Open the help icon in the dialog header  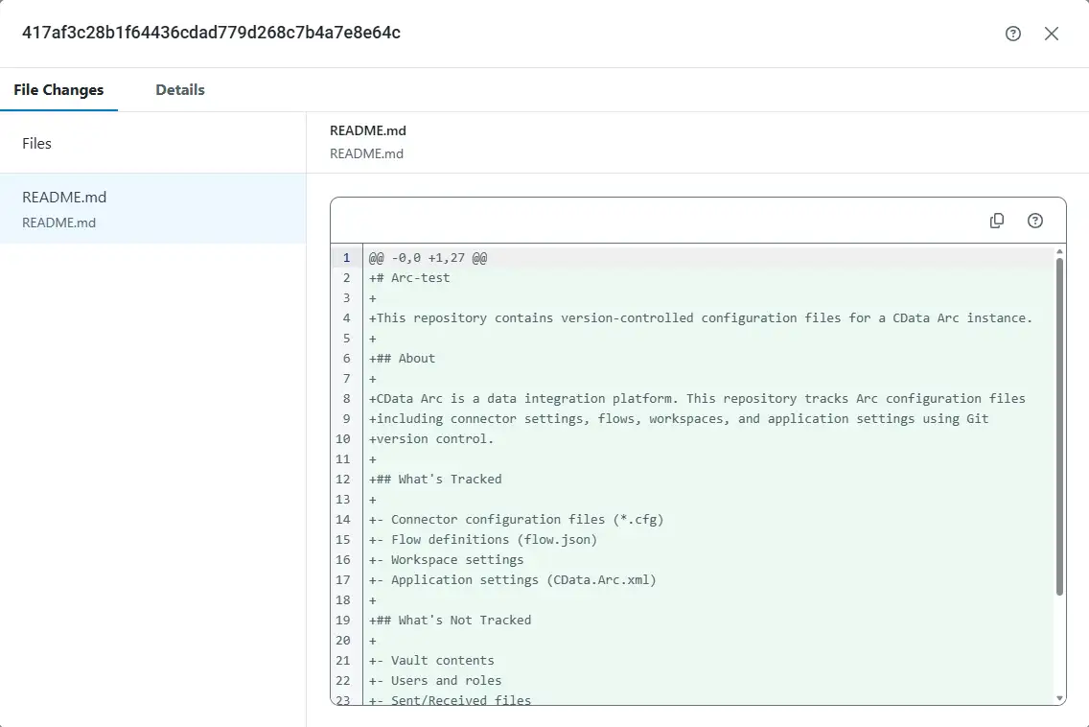tap(1012, 34)
